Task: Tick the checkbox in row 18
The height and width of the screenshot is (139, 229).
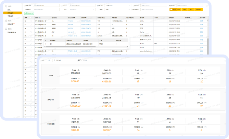Action: (x=30, y=44)
